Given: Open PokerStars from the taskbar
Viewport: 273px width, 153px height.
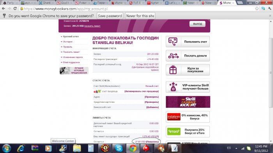Looking at the screenshot, I should click(x=146, y=148).
